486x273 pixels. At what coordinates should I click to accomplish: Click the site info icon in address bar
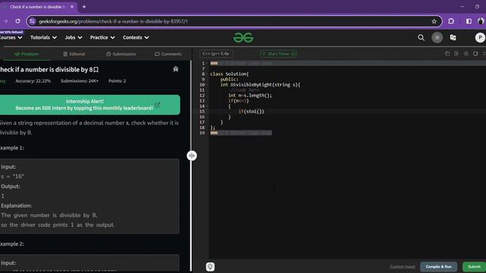[x=32, y=21]
